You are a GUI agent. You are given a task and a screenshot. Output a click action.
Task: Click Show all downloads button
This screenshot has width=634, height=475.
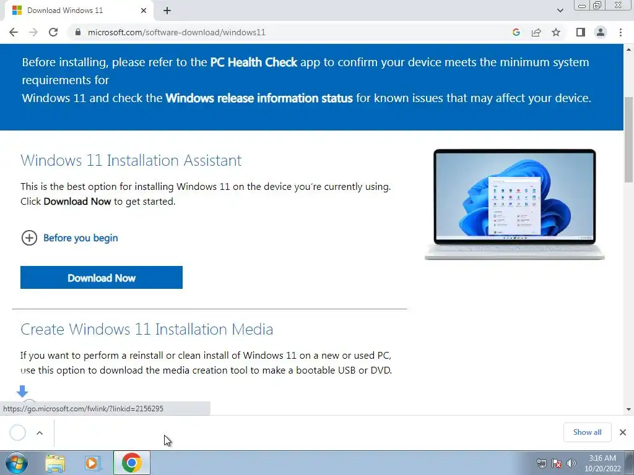[x=587, y=432]
